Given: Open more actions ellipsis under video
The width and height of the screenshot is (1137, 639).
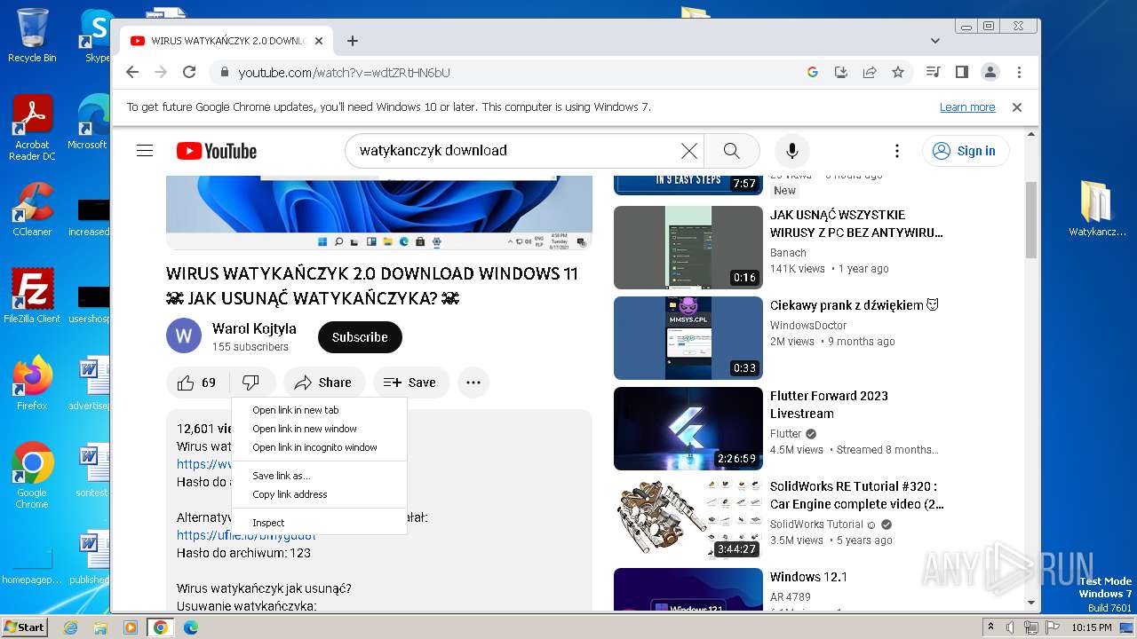Looking at the screenshot, I should coord(473,383).
